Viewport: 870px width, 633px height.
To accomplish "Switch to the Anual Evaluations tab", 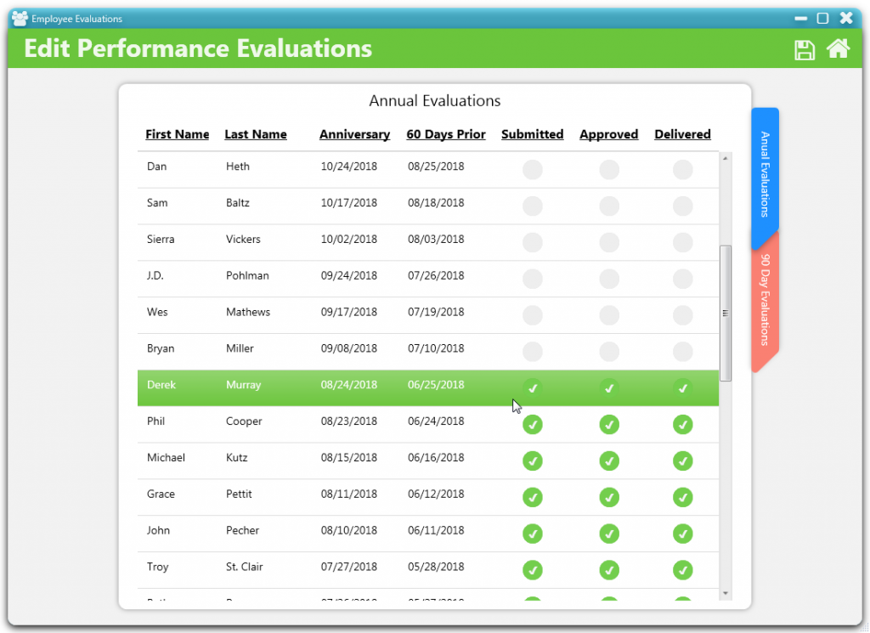I will coord(765,175).
